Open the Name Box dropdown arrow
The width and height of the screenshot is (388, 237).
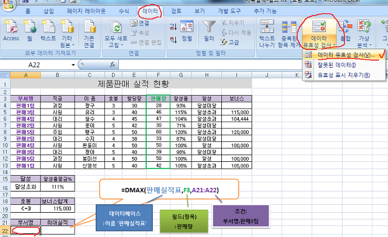click(73, 65)
